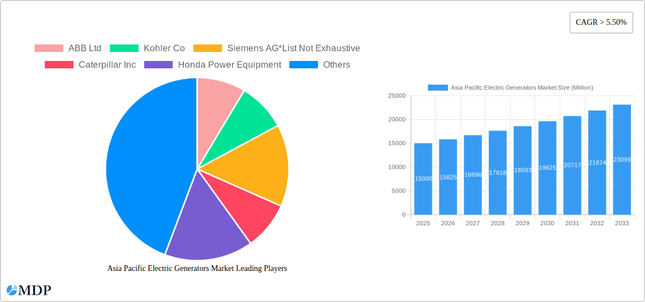Image resolution: width=645 pixels, height=302 pixels.
Task: Click the Siemens AG*List Not Exhaustive label
Action: [294, 49]
